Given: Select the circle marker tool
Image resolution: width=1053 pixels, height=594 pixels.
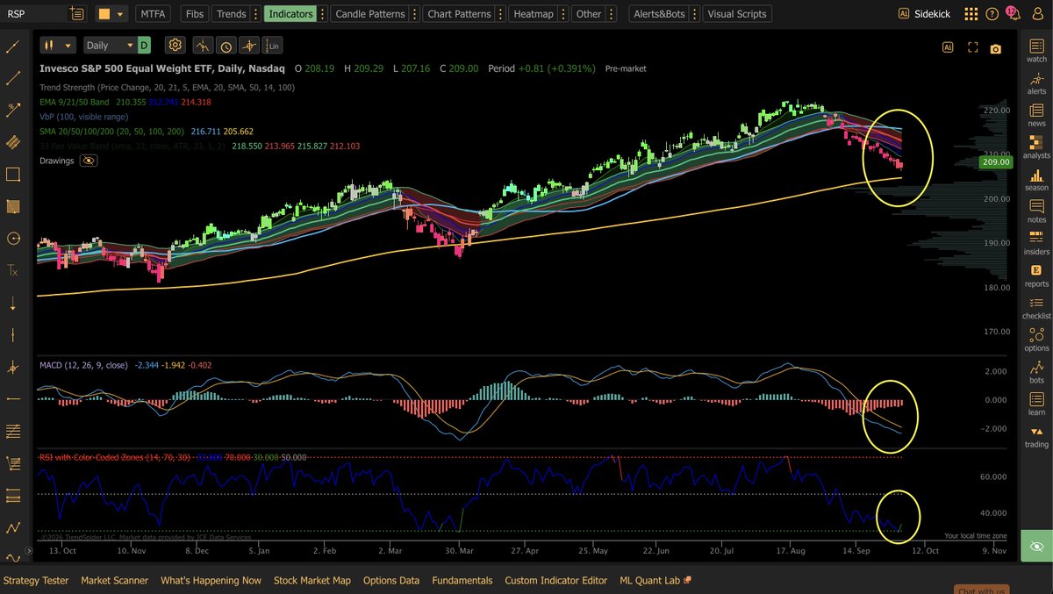Looking at the screenshot, I should 13,239.
